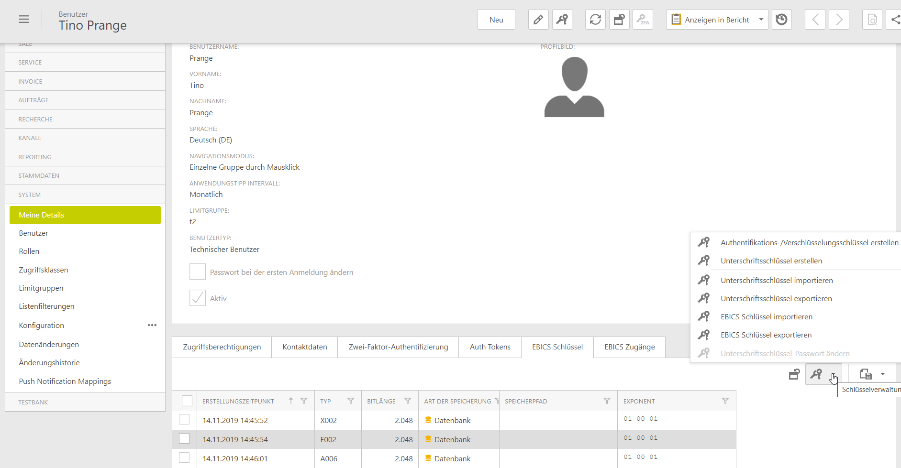Open the Zwei-Faktor-Authentifizierung tab

[x=398, y=347]
